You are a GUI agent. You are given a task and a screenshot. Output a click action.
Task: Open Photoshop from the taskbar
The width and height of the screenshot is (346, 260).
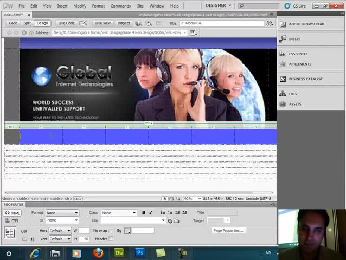[140, 253]
